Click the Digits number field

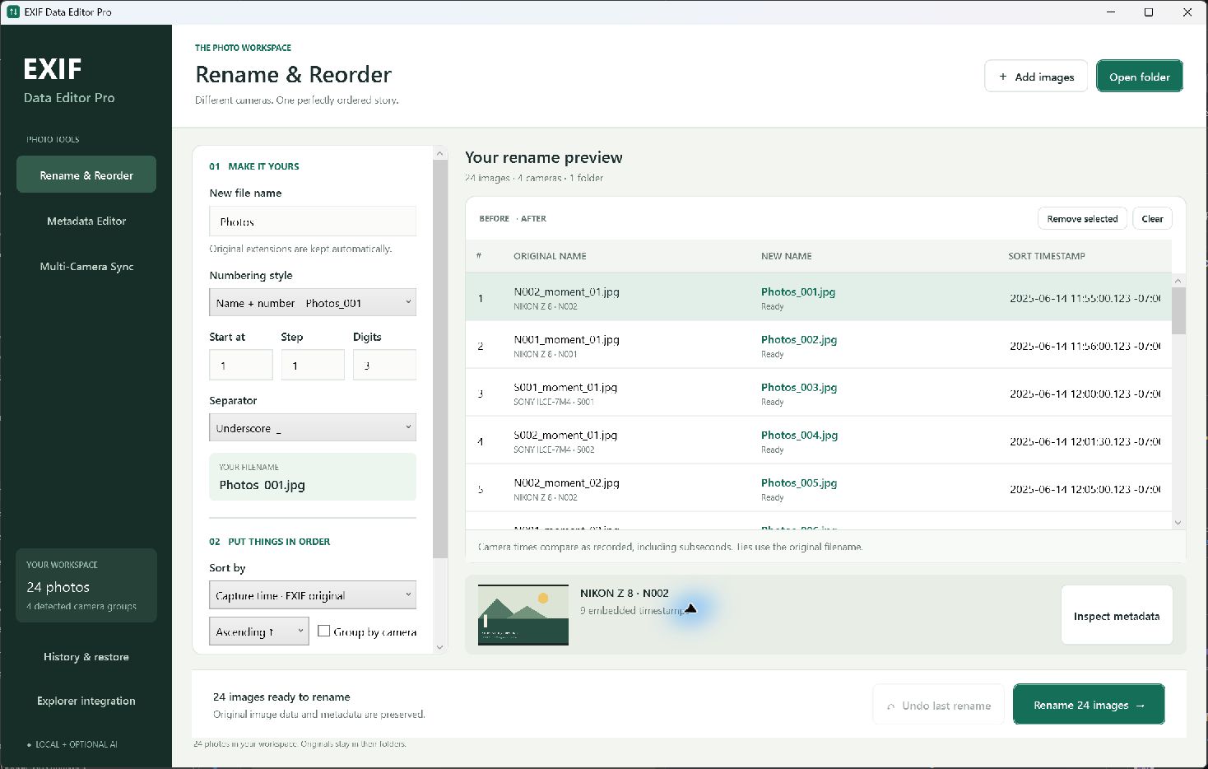click(x=384, y=365)
